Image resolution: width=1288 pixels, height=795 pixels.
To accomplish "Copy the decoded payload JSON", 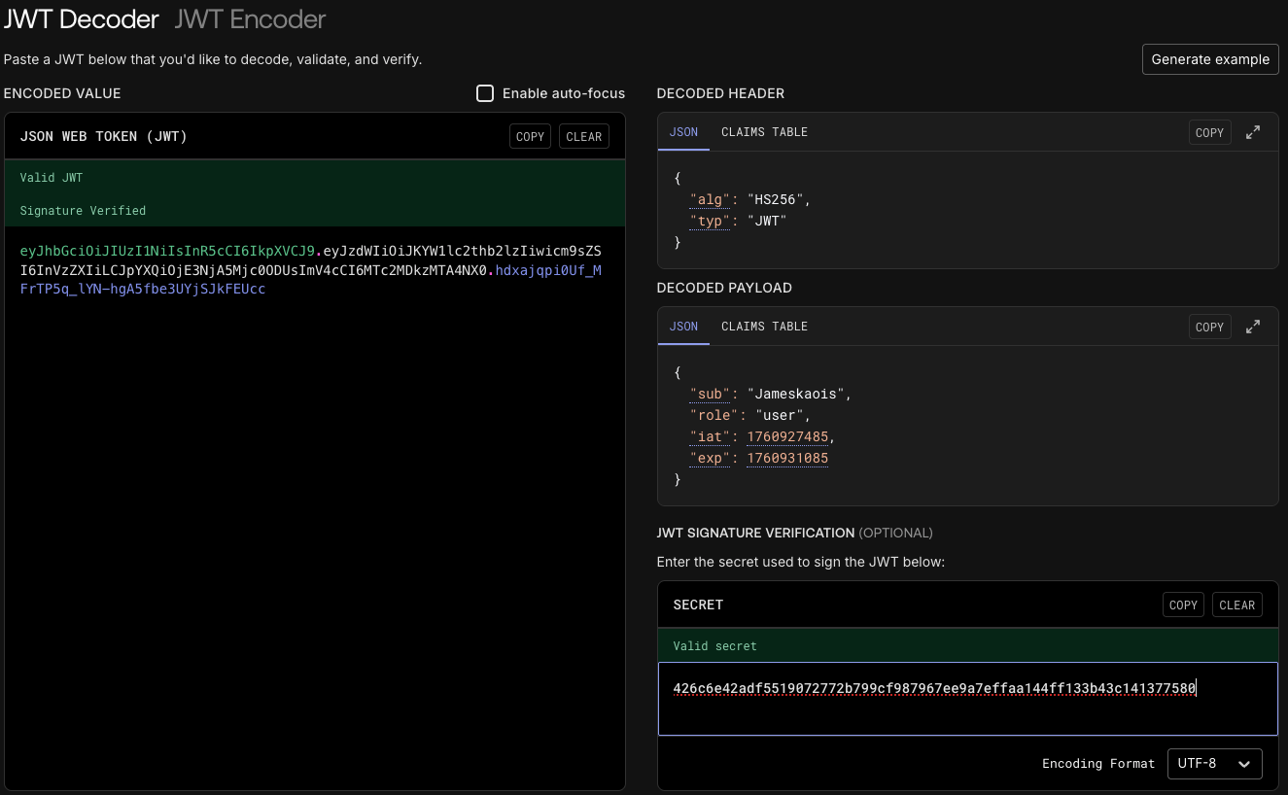I will tap(1209, 327).
